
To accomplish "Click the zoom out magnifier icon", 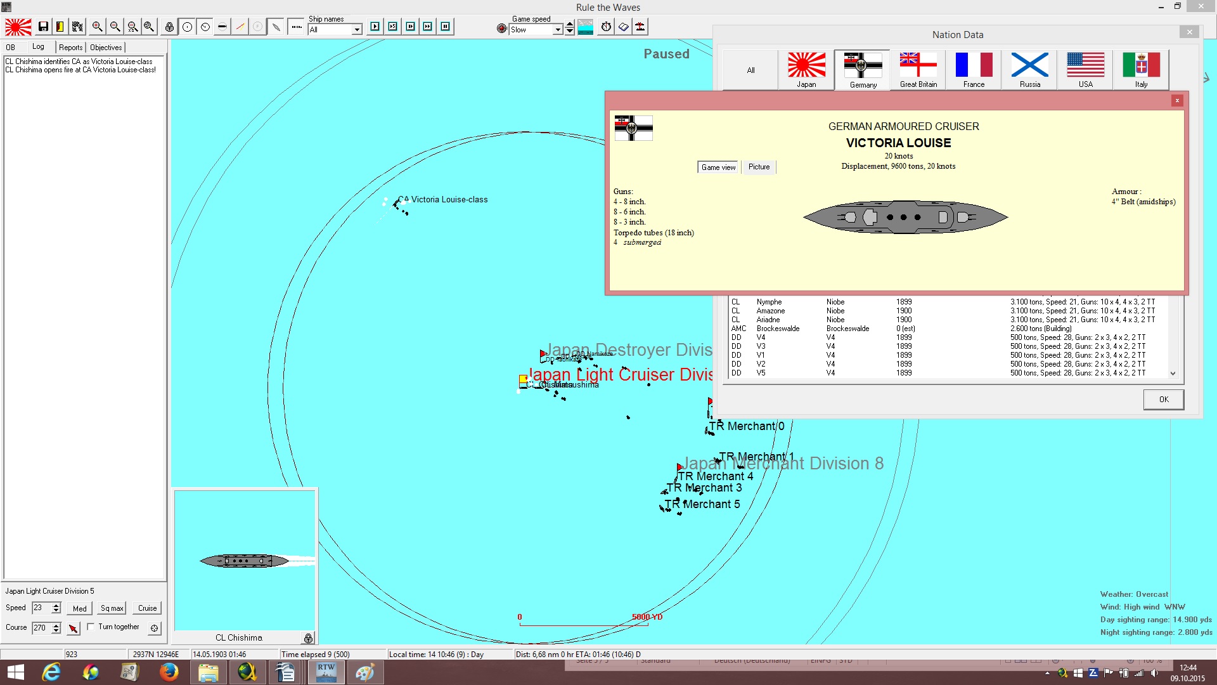I will click(x=115, y=27).
